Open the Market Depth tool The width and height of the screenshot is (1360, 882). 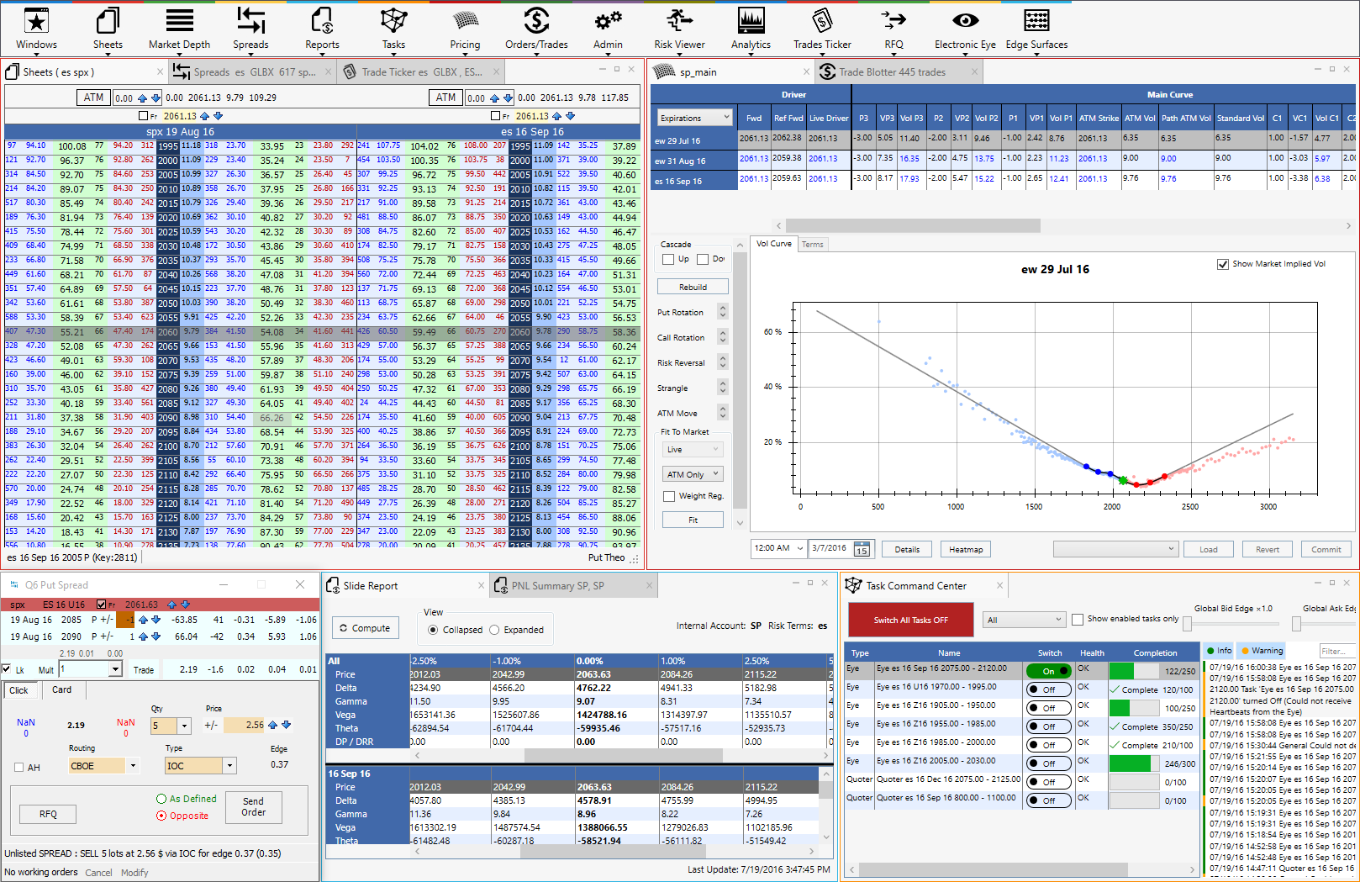[x=179, y=29]
